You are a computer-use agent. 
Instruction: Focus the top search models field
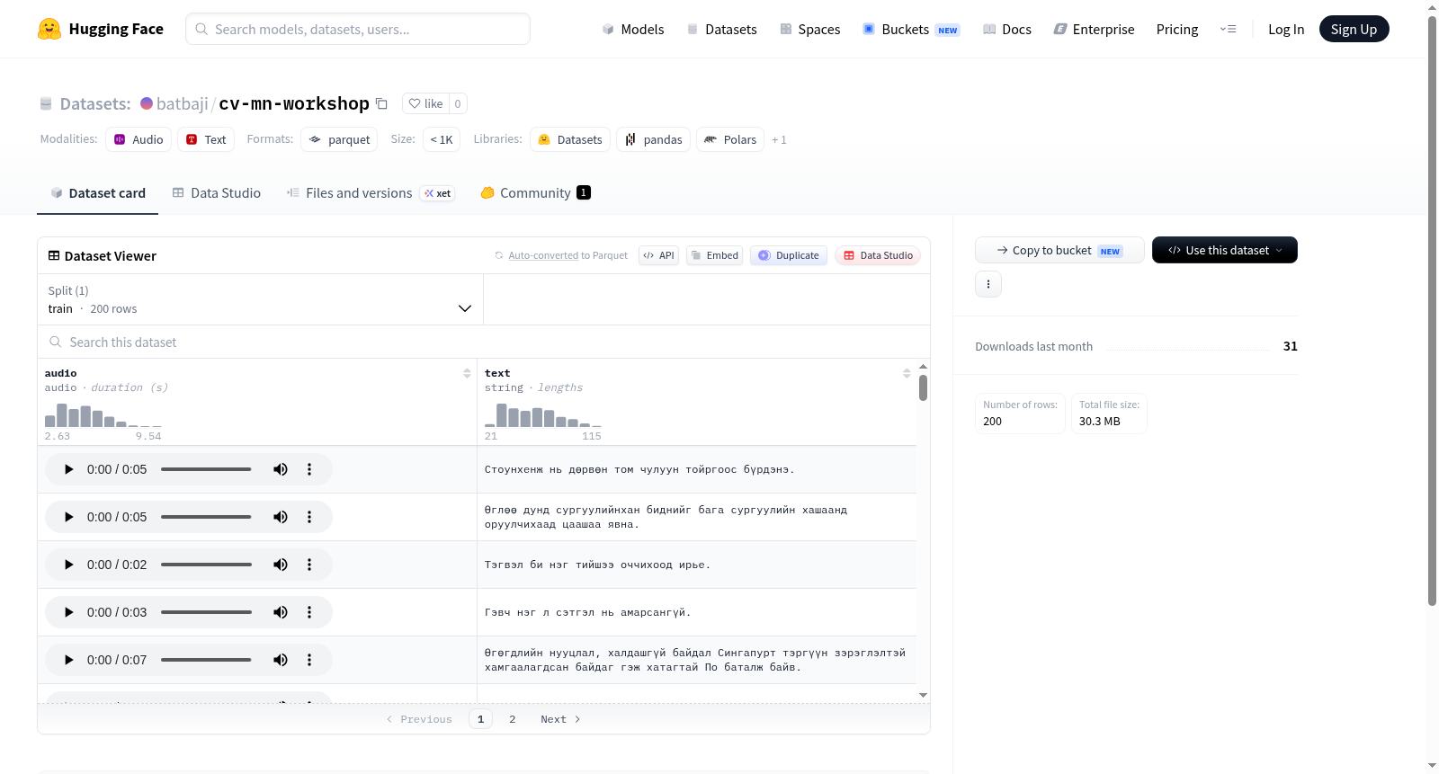358,29
